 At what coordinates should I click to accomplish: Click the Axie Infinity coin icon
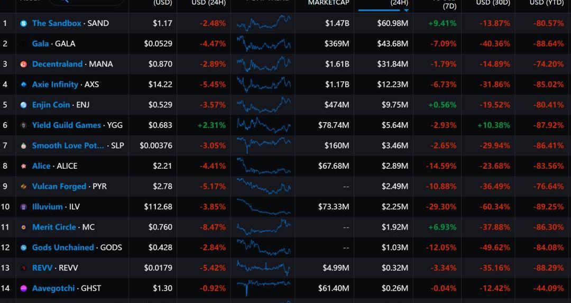tap(23, 85)
